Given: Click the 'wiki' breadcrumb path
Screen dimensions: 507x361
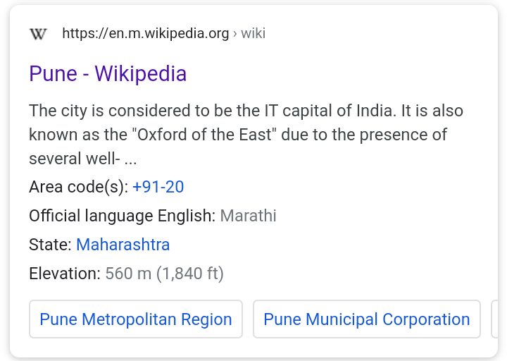Looking at the screenshot, I should click(x=253, y=33).
